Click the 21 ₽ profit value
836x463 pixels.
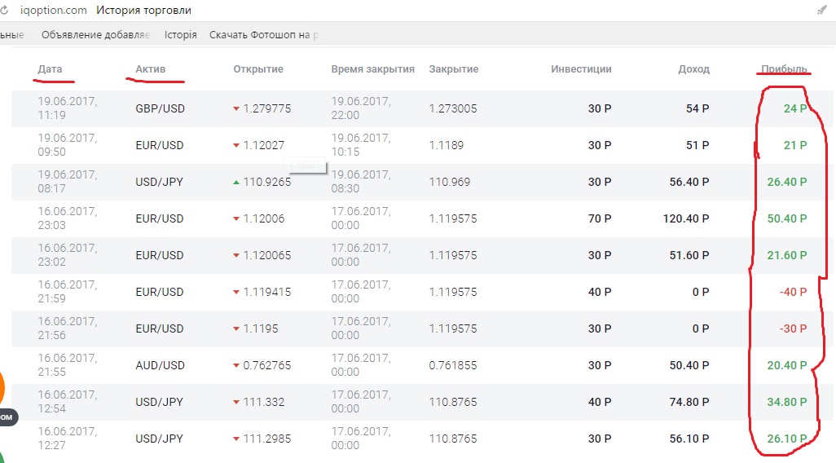tap(795, 145)
